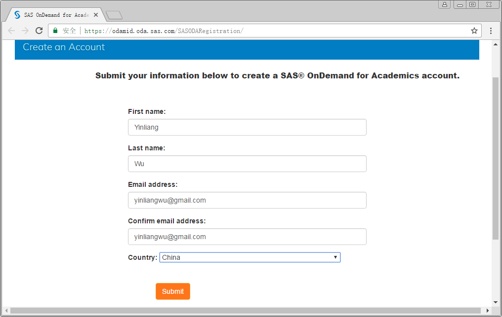Click the First name input field
The height and width of the screenshot is (317, 502).
247,127
